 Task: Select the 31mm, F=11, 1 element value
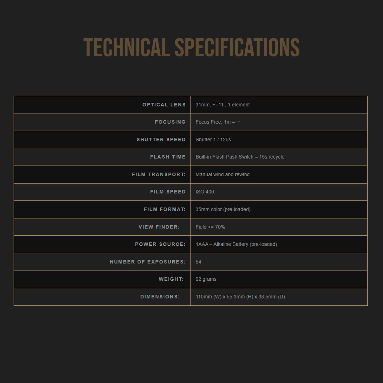coord(222,105)
